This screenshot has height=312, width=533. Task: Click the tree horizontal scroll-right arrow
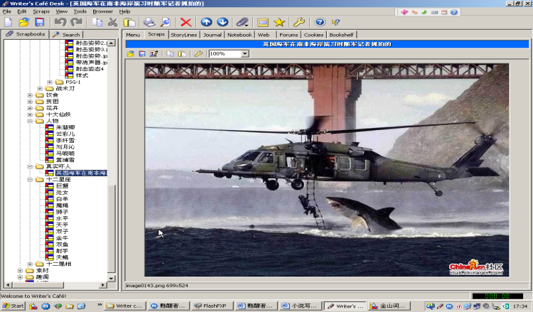(103, 285)
